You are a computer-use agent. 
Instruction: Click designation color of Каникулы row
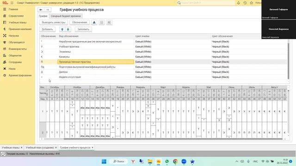249,57
